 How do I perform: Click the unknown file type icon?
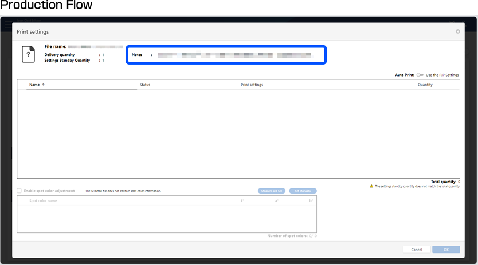[28, 54]
